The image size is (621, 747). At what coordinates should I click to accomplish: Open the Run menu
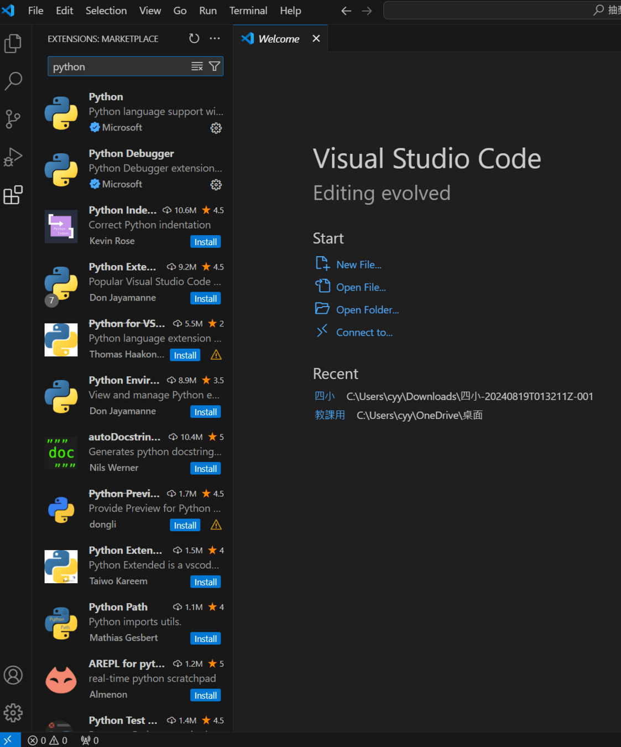click(208, 11)
